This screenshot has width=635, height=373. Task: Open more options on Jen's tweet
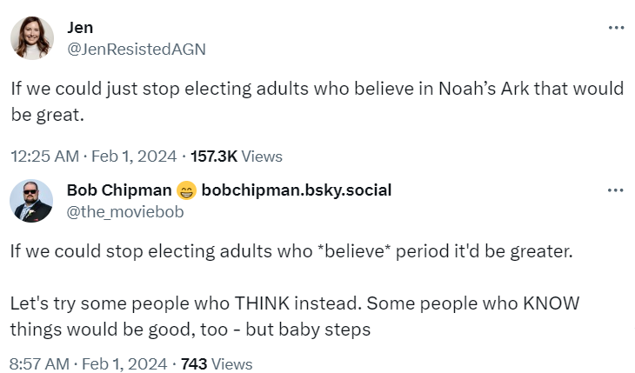click(616, 28)
